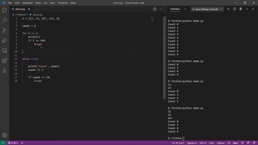Viewport: 258px width, 145px height.
Task: Open Python language mode selector
Action: pyautogui.click(x=221, y=143)
